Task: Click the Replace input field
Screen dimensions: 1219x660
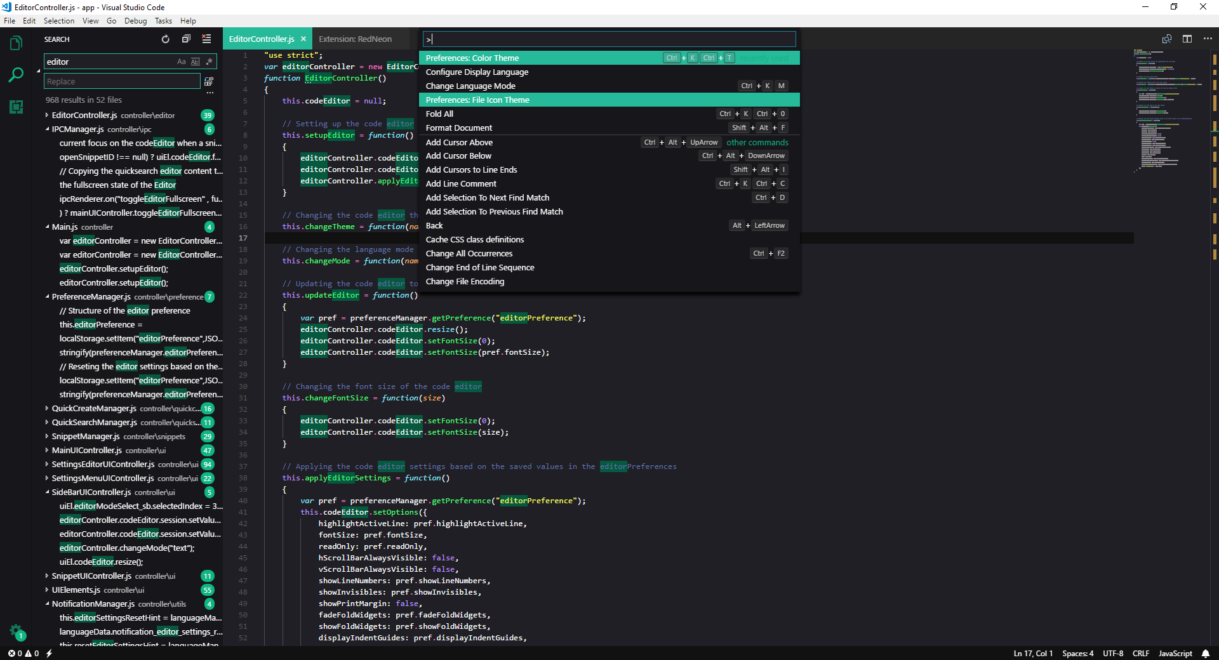Action: point(122,81)
